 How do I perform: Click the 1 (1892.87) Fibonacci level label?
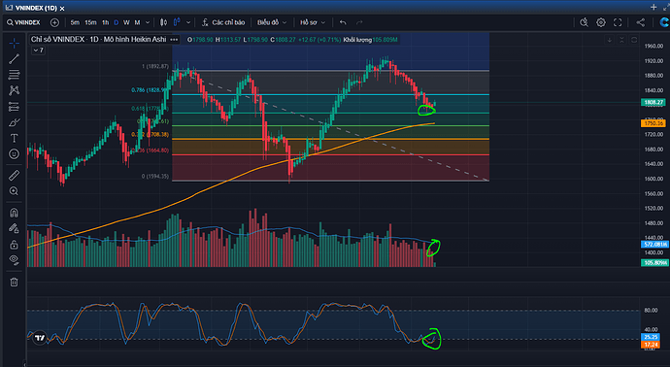pos(155,67)
